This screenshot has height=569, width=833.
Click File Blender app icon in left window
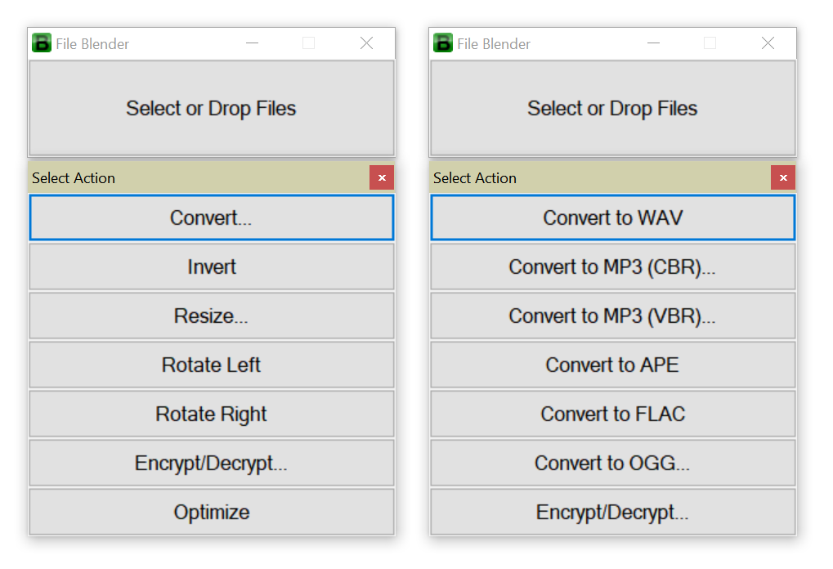click(x=42, y=43)
